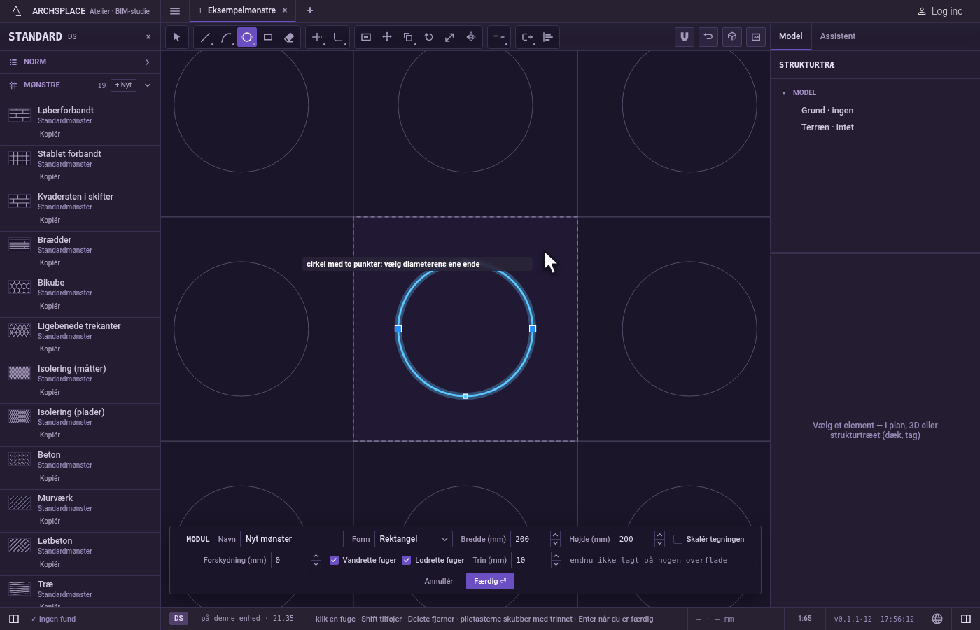
Task: Select the rectangle shape tool
Action: [x=268, y=37]
